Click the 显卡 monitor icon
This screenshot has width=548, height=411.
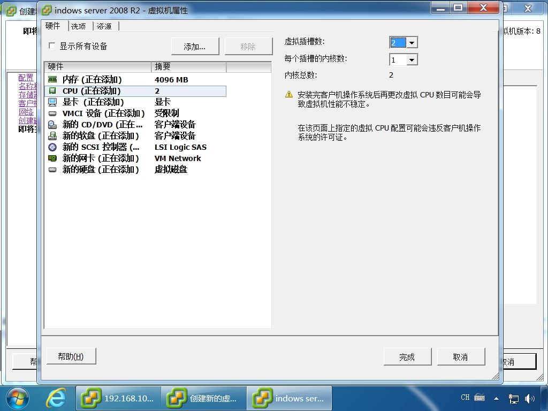52,102
